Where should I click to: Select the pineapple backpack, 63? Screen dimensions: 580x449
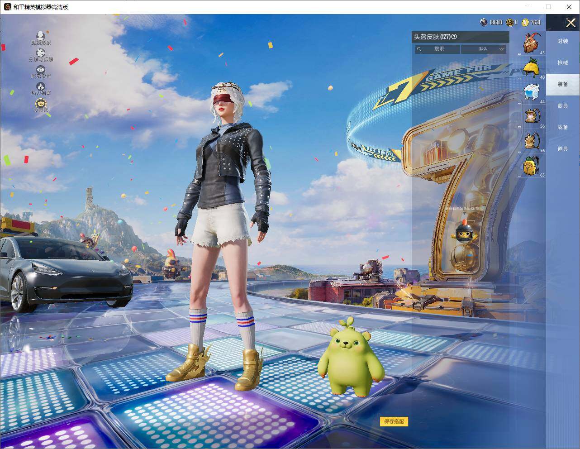click(532, 166)
